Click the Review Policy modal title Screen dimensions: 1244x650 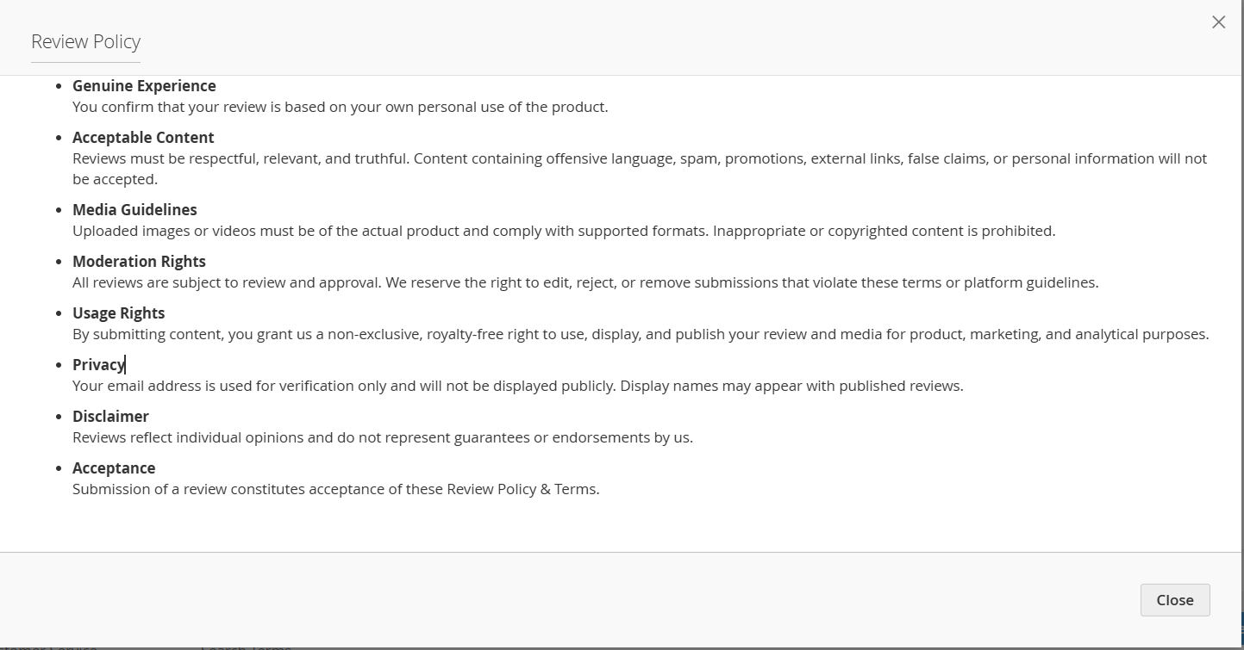click(85, 41)
